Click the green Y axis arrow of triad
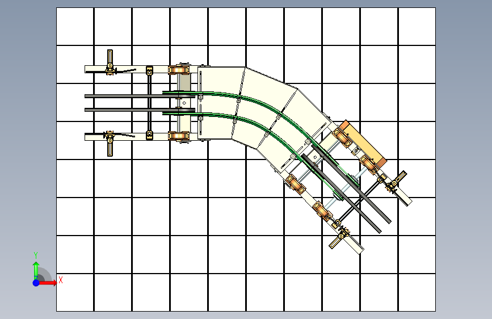Screen dimensions: 492x319 (36, 270)
